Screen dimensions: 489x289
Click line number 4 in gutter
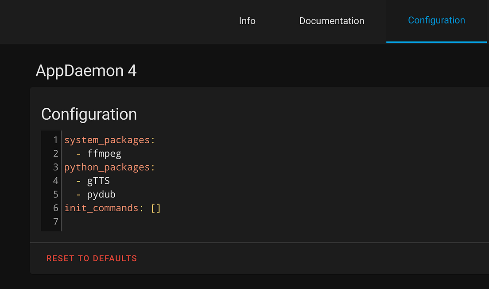(x=55, y=181)
